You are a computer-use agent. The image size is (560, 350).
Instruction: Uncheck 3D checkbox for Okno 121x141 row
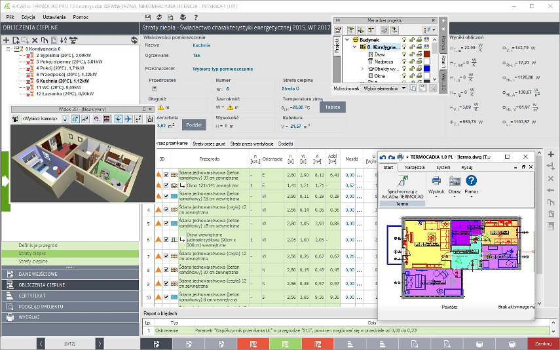click(166, 185)
